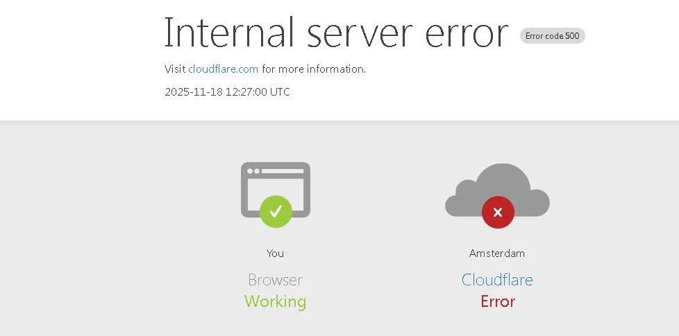Click the gray "Browser" label
Screen dimensions: 679x336
point(275,280)
